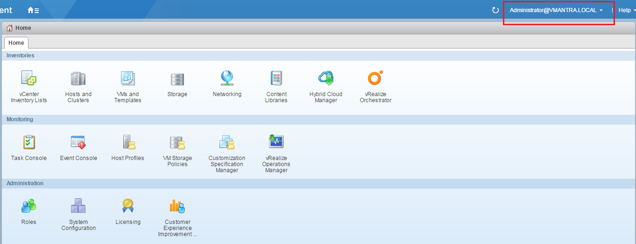Viewport: 636px width, 244px height.
Task: Launch vRealize Orchestrator icon
Action: pos(375,78)
